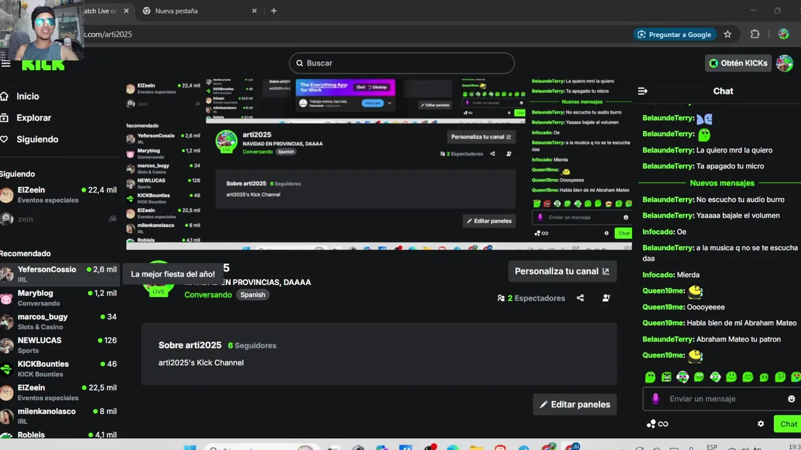Go to Siguiendo in sidebar
Image resolution: width=801 pixels, height=450 pixels.
click(38, 139)
